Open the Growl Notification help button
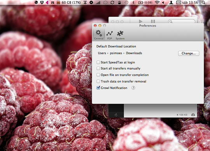Image resolution: width=210 pixels, height=151 pixels. pos(133,88)
